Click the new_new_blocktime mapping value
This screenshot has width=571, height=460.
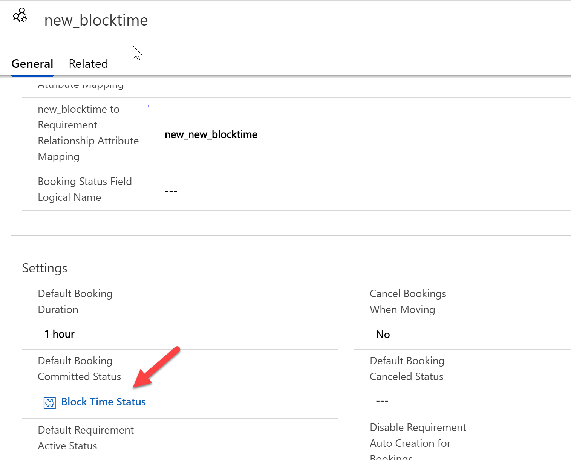click(x=211, y=134)
